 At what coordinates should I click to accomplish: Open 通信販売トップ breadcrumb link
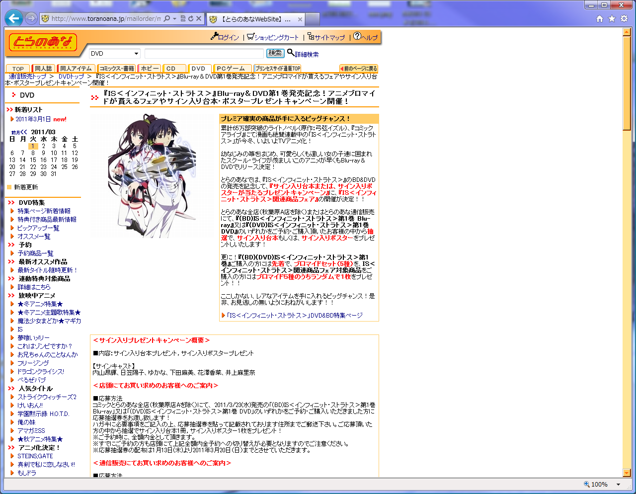tap(28, 77)
